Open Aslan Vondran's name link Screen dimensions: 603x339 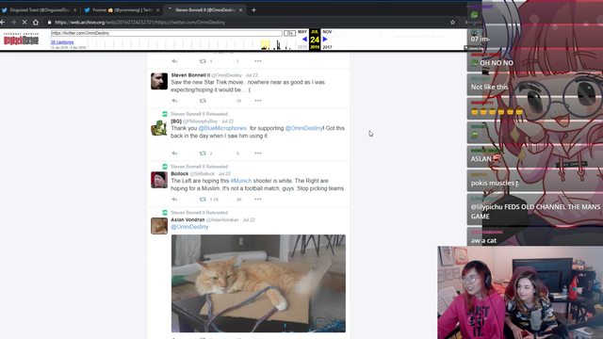tap(187, 219)
